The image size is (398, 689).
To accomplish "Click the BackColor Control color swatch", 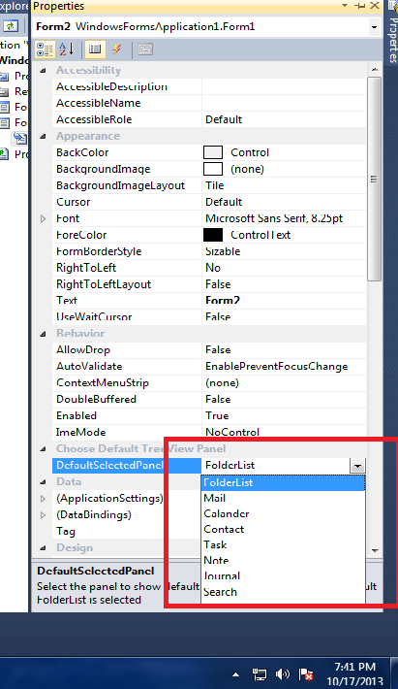I will (213, 152).
